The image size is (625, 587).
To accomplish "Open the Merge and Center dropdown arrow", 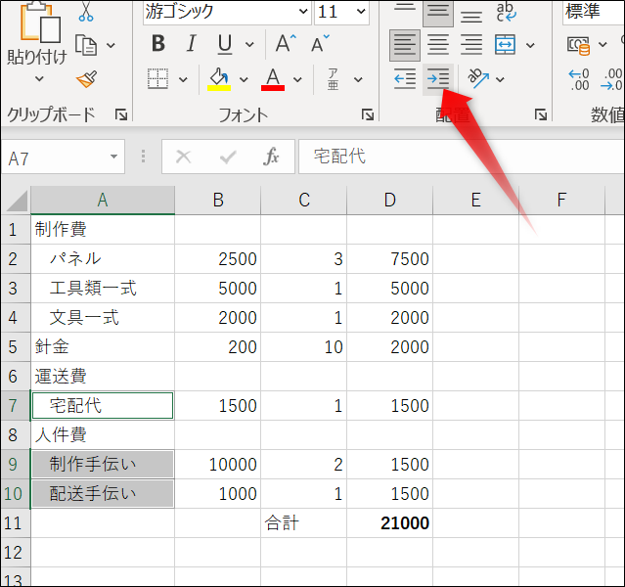I will pos(530,45).
